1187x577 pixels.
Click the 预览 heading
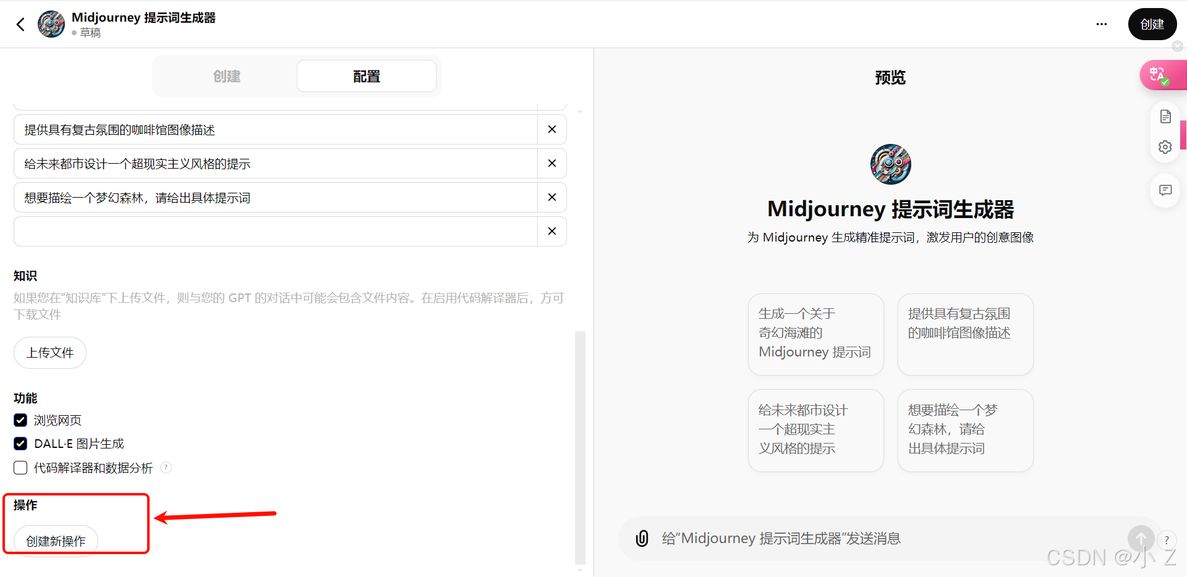890,77
